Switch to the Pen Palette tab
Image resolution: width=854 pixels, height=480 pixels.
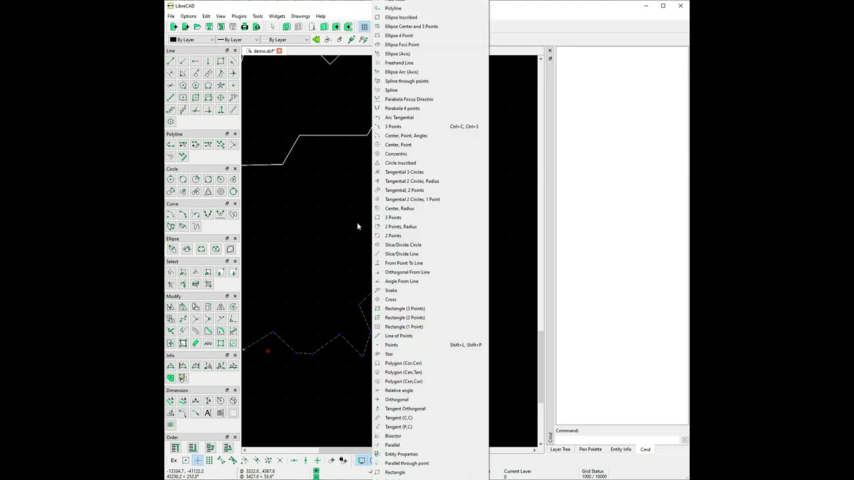(x=590, y=449)
